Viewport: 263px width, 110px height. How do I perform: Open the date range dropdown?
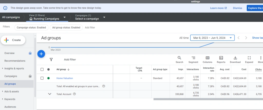pos(212,38)
